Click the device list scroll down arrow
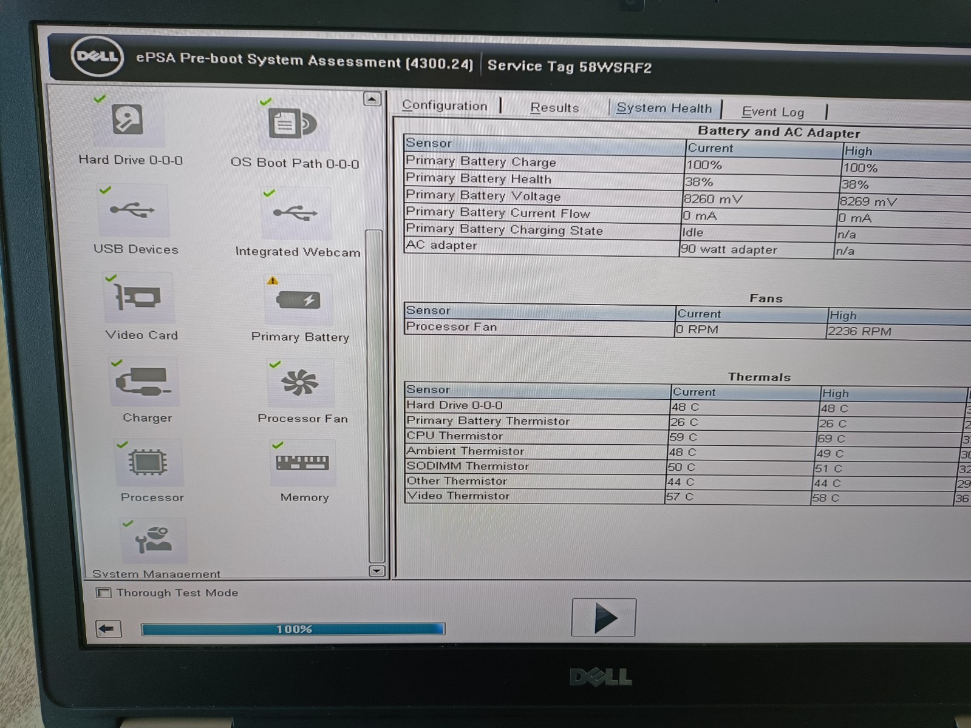 pyautogui.click(x=377, y=571)
